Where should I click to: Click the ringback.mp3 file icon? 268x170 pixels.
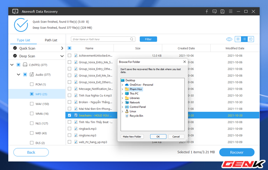point(76,129)
